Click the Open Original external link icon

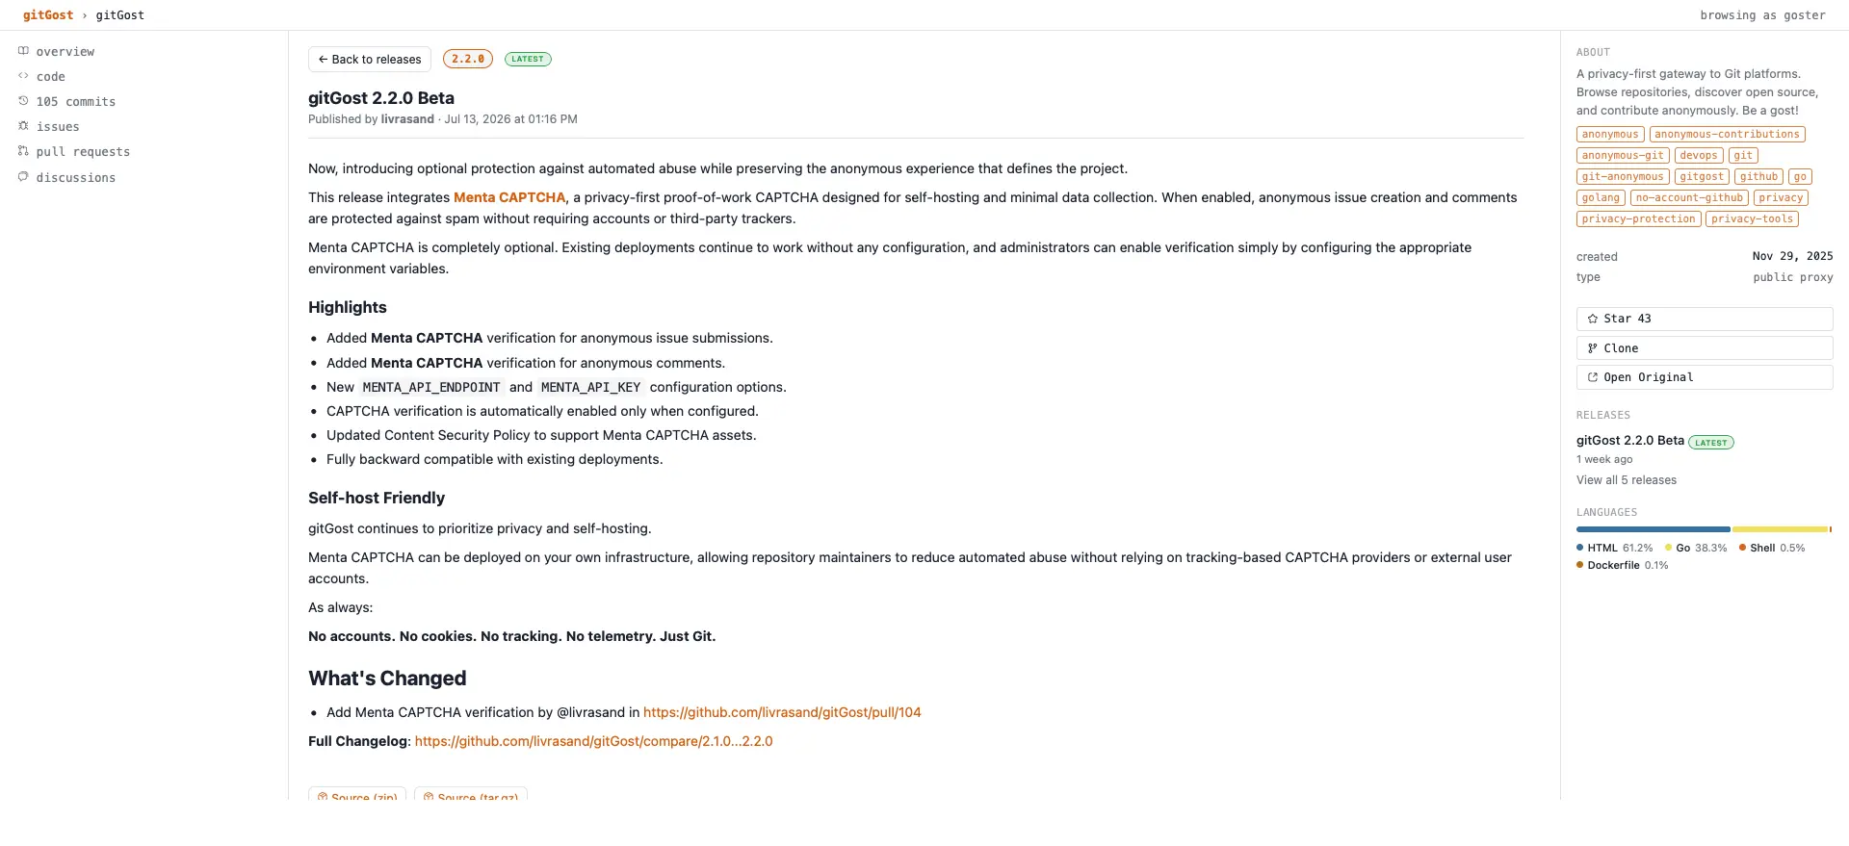click(x=1593, y=377)
